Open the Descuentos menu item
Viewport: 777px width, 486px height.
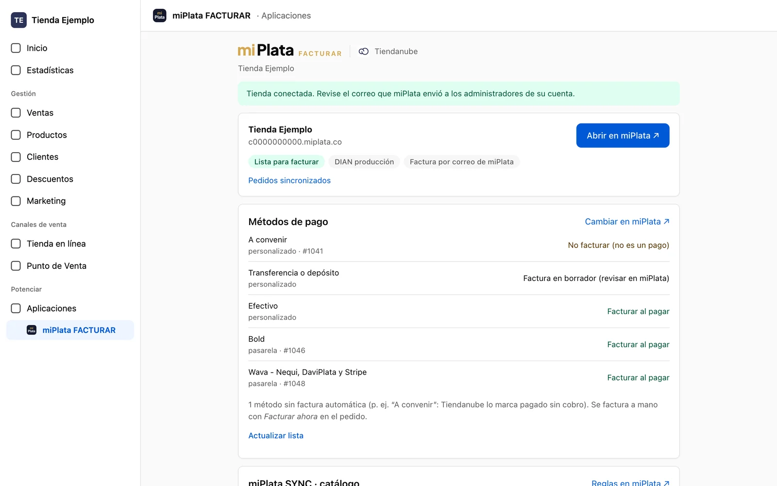pos(50,179)
